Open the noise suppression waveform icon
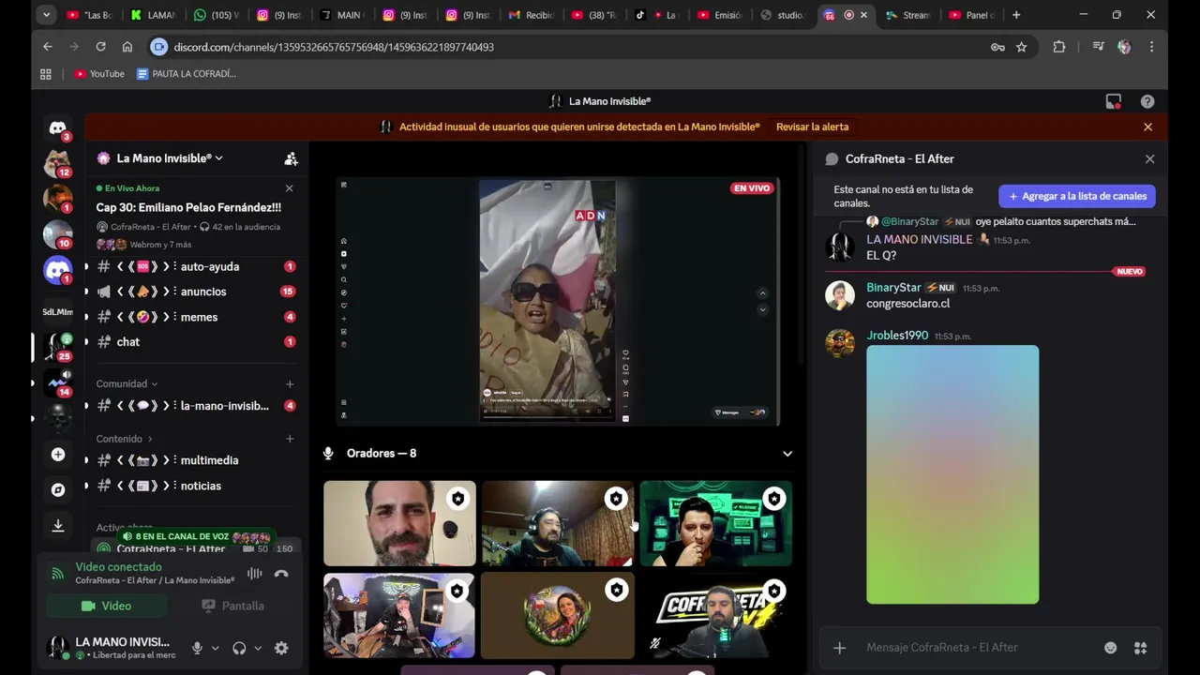Viewport: 1200px width, 675px height. click(x=254, y=574)
